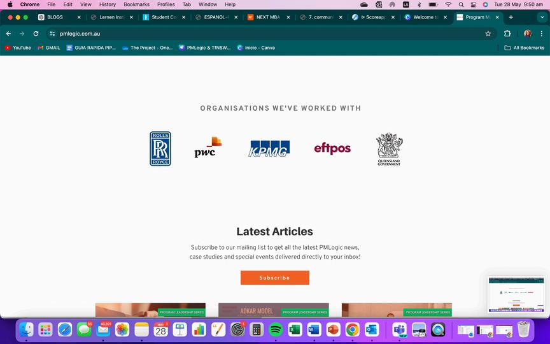Open the Inicio - Canva bookmark
Image resolution: width=550 pixels, height=344 pixels.
[256, 48]
